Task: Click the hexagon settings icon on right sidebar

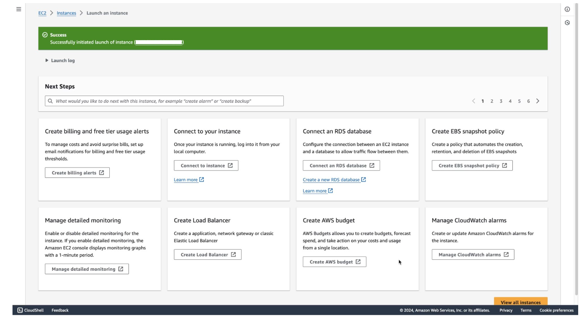Action: pyautogui.click(x=567, y=23)
